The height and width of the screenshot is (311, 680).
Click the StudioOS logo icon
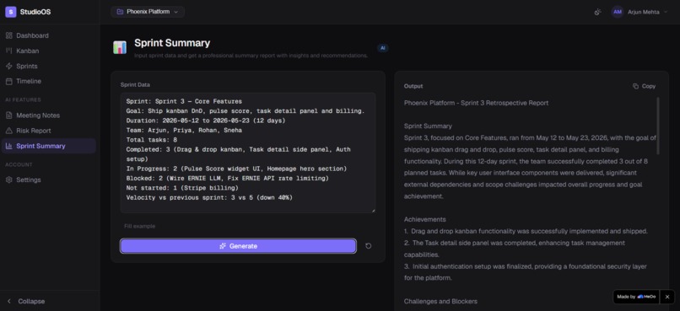[10, 12]
